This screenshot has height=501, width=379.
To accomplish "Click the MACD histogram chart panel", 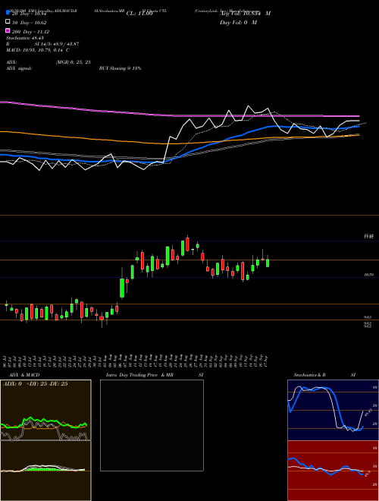I will (x=45, y=471).
